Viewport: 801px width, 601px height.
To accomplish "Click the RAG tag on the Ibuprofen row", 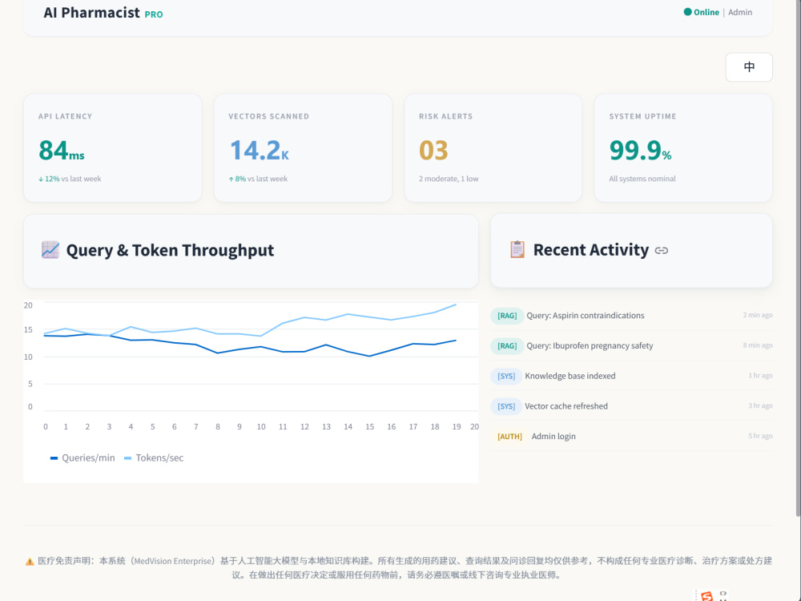I will pyautogui.click(x=507, y=346).
